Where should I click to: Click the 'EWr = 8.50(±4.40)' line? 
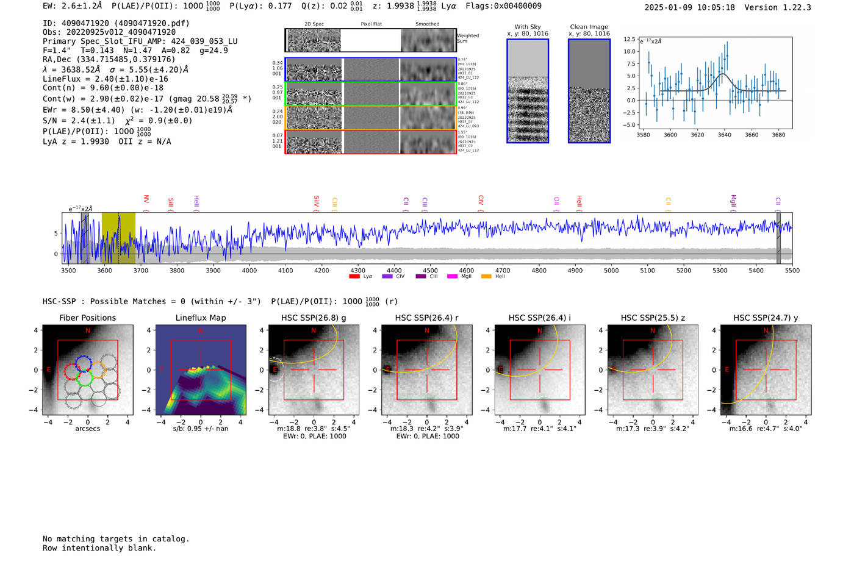click(x=138, y=110)
